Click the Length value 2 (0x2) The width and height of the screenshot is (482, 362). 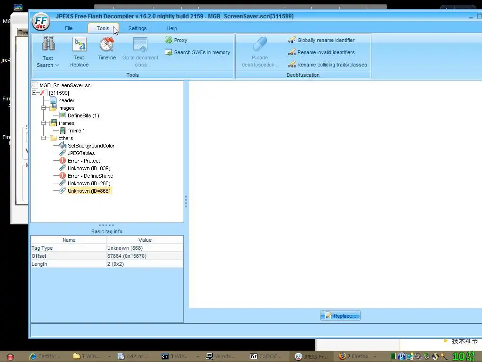pyautogui.click(x=145, y=264)
